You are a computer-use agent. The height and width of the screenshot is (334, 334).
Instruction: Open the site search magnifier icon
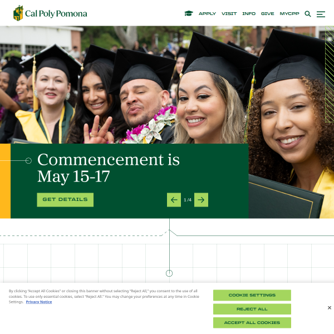[x=308, y=14]
